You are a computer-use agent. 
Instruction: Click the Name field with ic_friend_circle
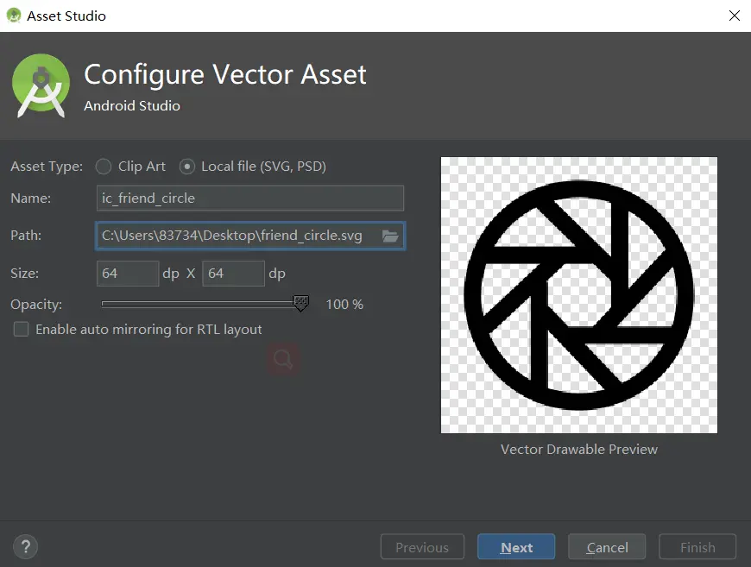pos(250,198)
